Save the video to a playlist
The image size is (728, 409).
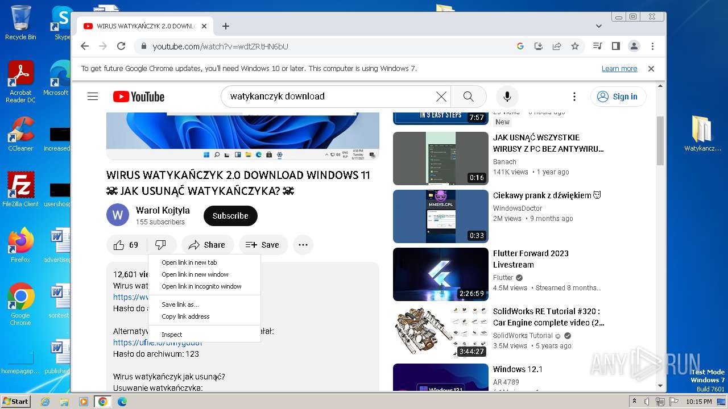[263, 245]
